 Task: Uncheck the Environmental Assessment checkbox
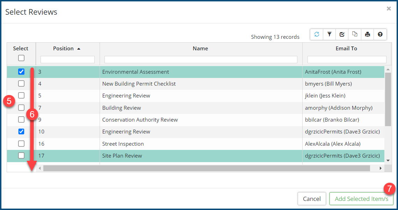coord(21,72)
